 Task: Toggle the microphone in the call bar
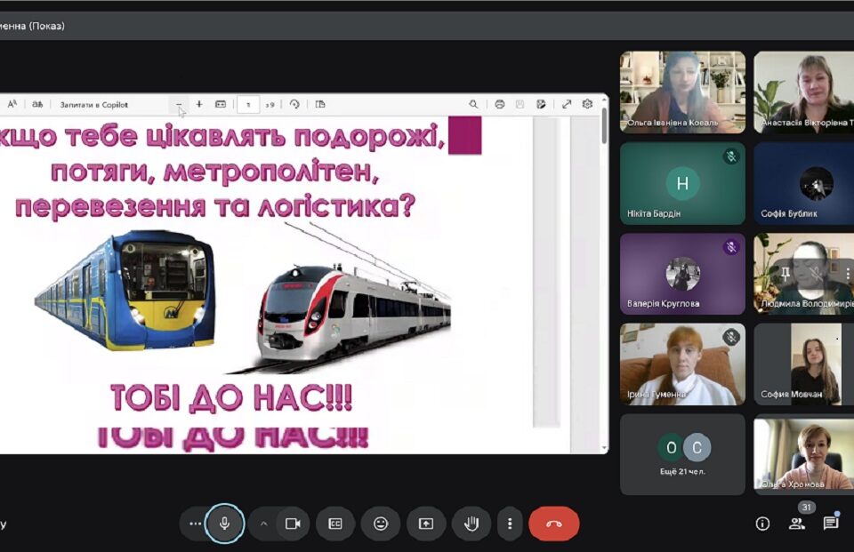click(225, 524)
